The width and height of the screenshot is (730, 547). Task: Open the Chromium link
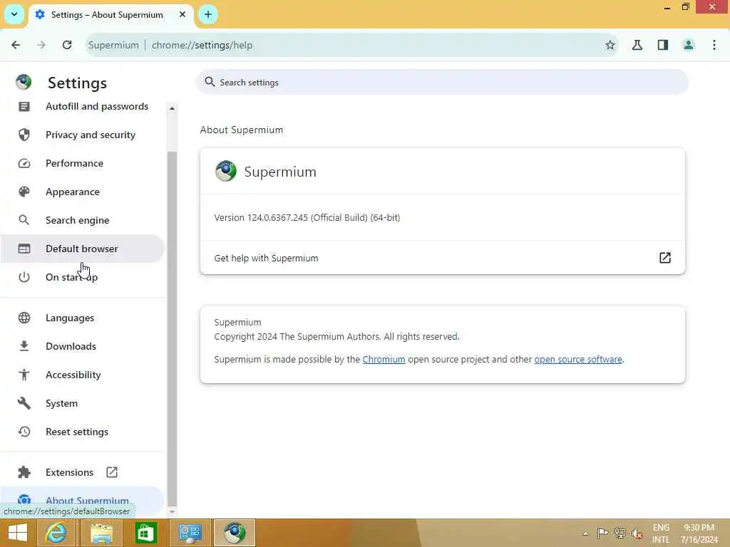pos(384,359)
